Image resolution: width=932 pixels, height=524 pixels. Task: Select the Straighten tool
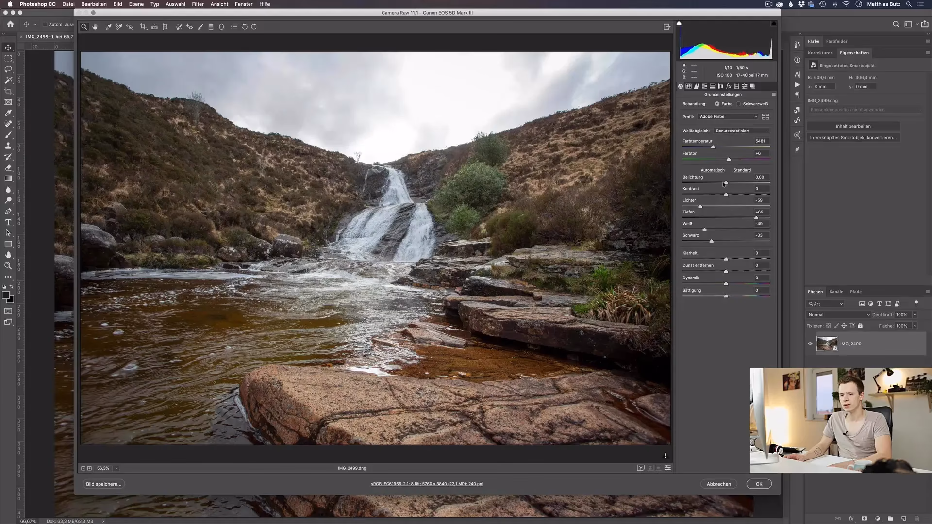(154, 27)
